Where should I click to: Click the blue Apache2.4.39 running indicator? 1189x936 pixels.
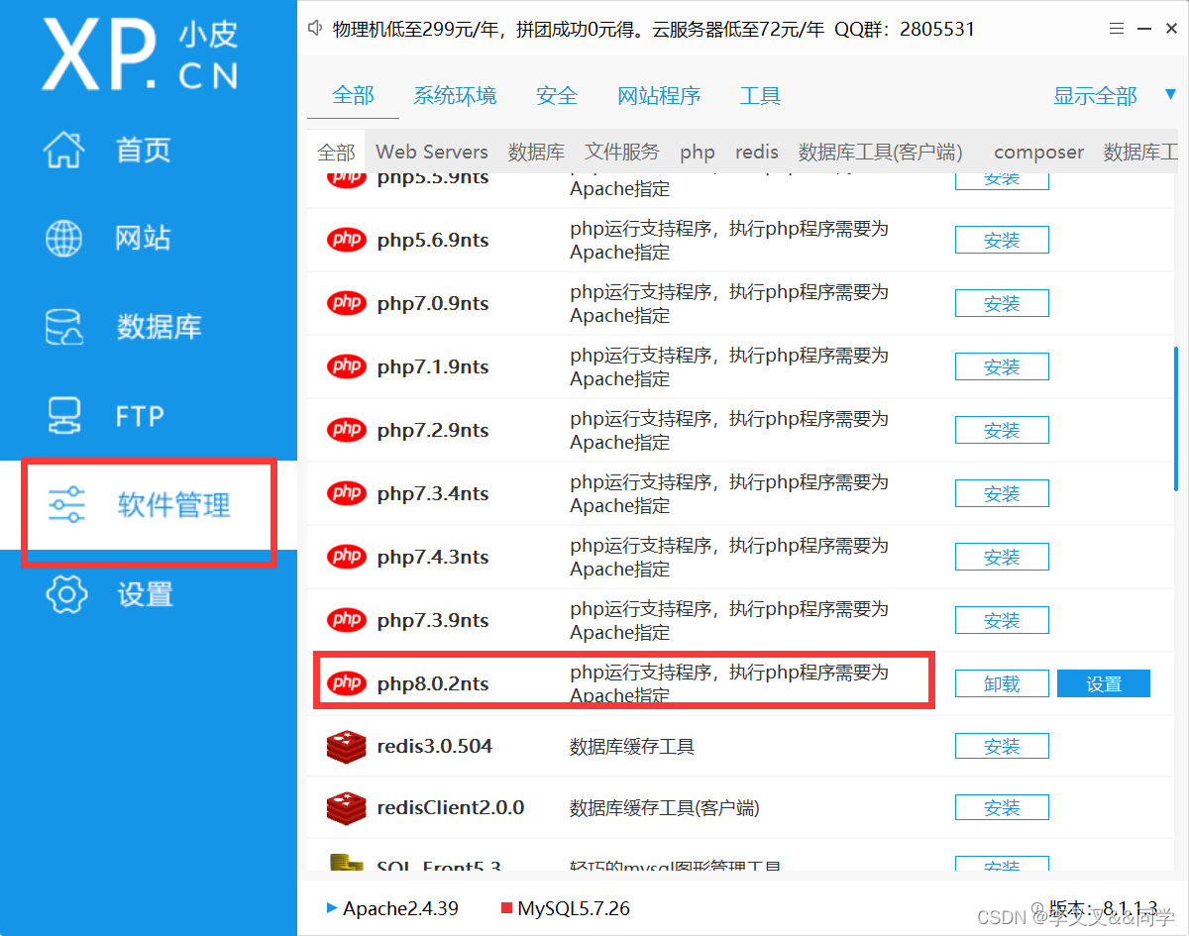[x=331, y=908]
